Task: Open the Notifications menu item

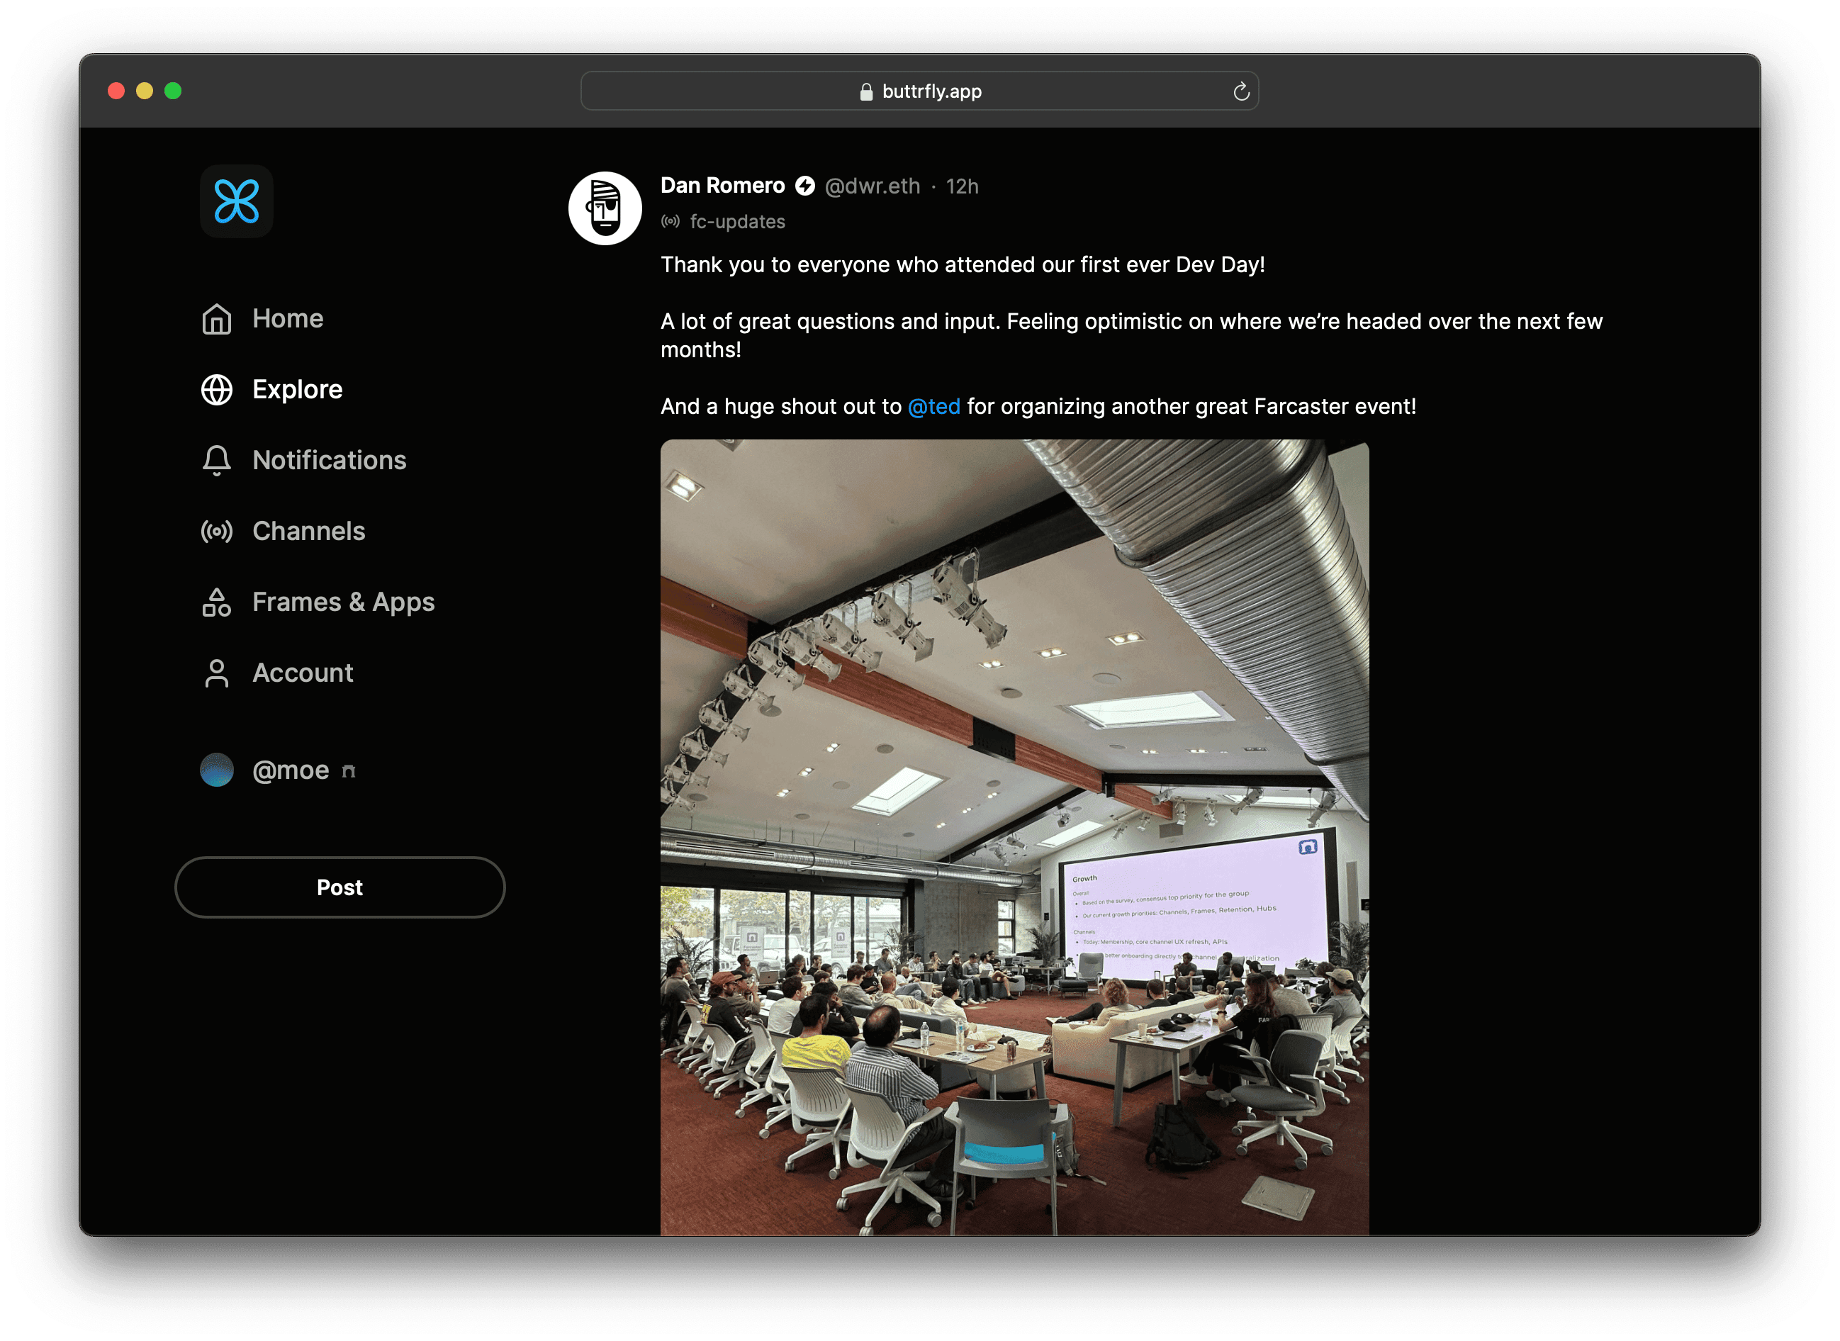Action: point(329,460)
